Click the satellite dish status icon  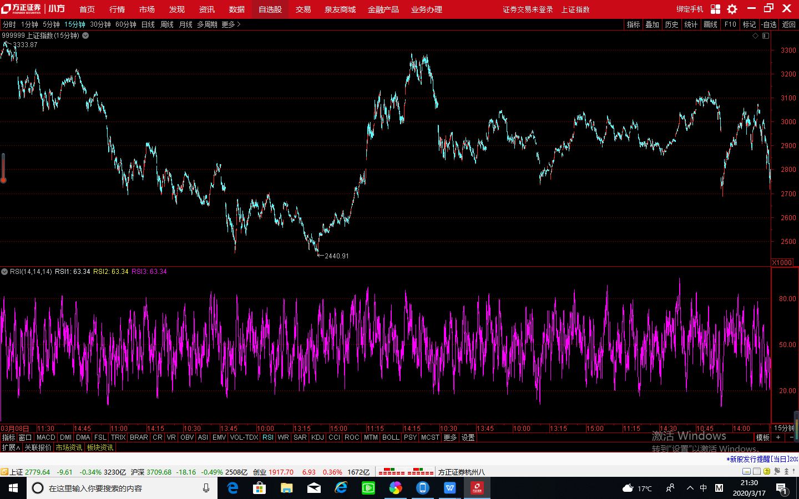click(x=777, y=472)
